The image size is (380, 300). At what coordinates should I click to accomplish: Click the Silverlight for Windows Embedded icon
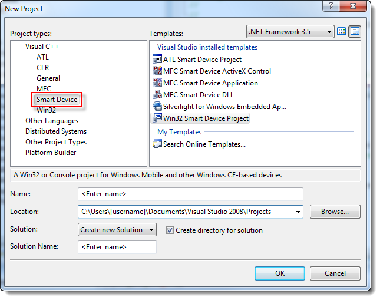[x=157, y=106]
